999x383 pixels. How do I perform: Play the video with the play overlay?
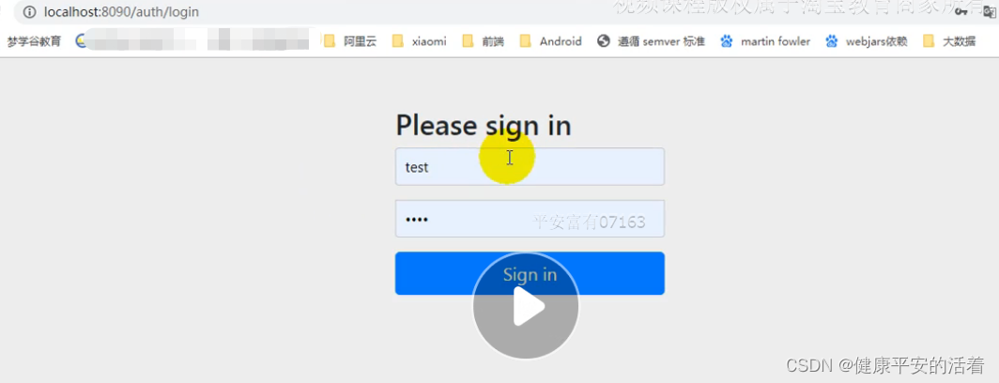coord(526,307)
